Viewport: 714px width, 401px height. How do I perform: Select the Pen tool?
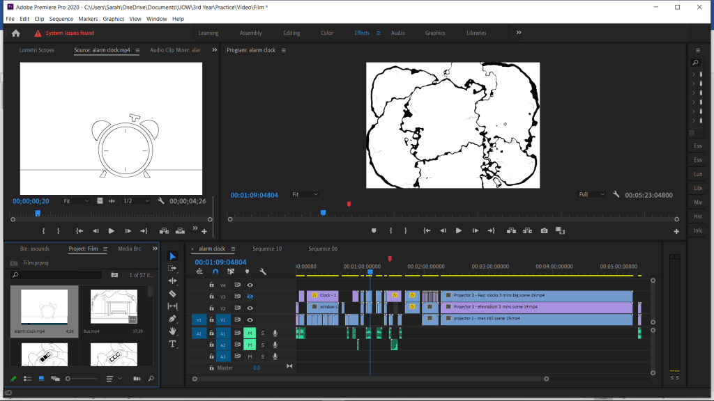click(173, 319)
